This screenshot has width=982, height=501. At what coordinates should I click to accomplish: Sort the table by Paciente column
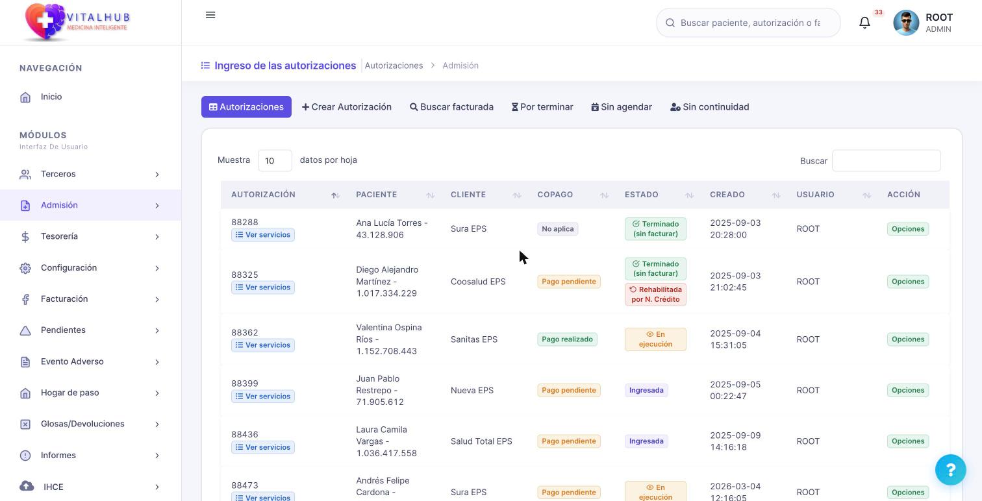(x=393, y=195)
